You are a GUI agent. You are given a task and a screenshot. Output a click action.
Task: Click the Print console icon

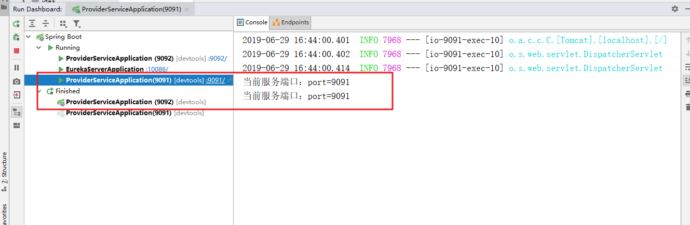pyautogui.click(x=687, y=94)
